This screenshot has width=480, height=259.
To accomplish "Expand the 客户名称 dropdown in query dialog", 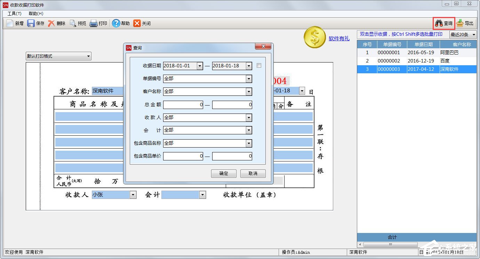I will pos(249,92).
